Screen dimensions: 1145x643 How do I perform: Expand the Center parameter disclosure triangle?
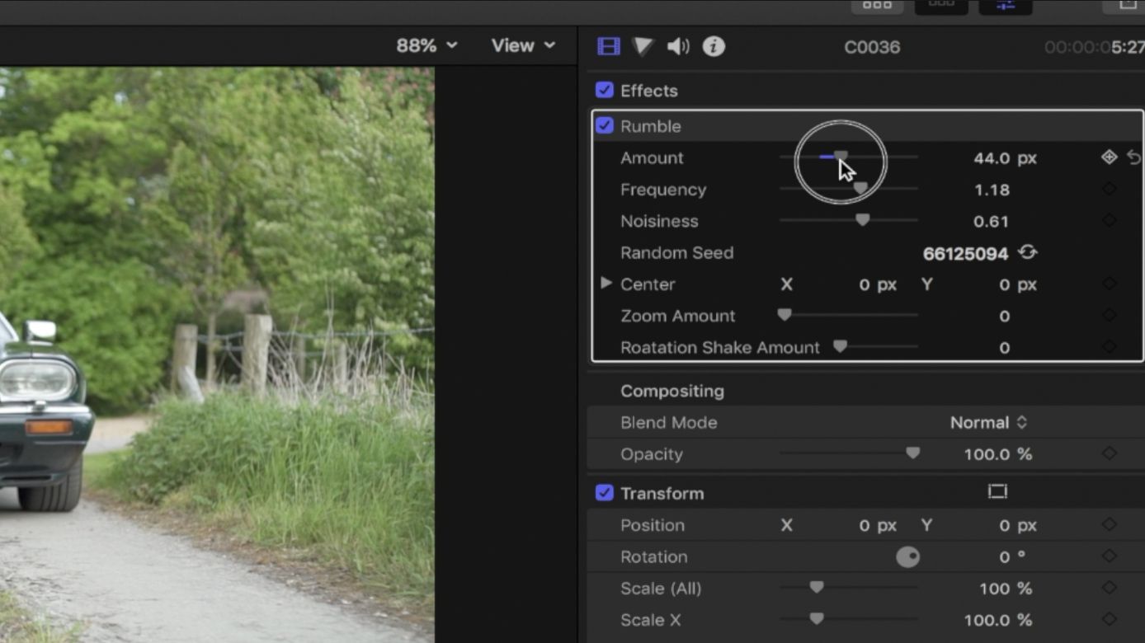pyautogui.click(x=606, y=284)
